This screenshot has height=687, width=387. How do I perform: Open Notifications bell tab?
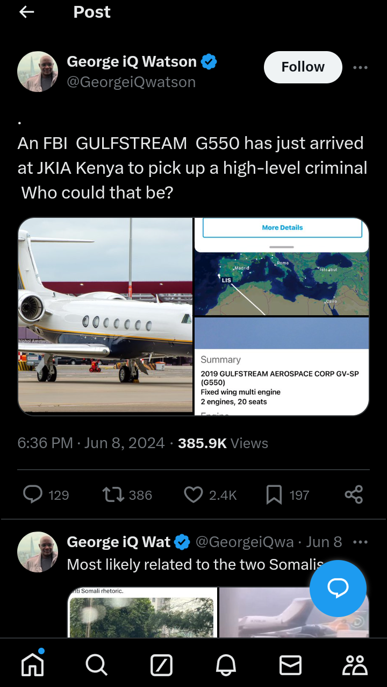(x=226, y=665)
